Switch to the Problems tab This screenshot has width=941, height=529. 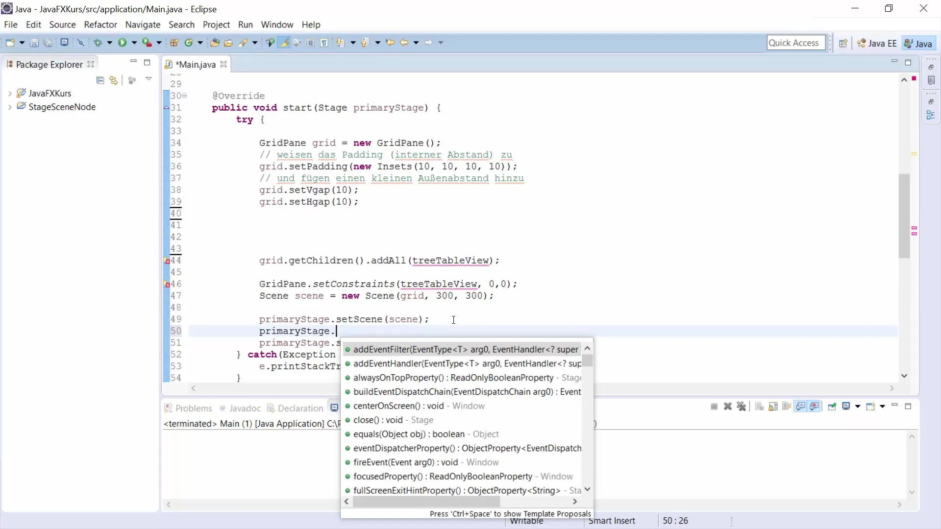click(189, 408)
